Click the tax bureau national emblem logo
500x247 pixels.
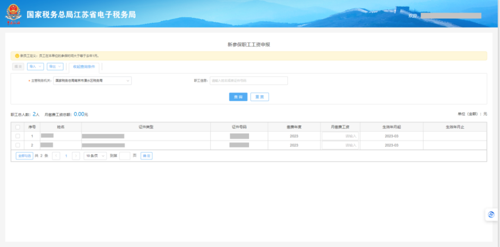(13, 14)
